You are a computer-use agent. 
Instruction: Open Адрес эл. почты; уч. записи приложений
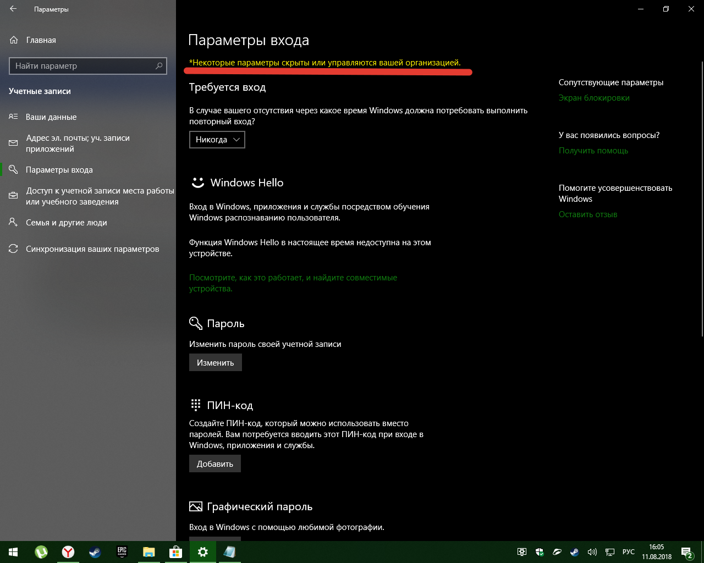pyautogui.click(x=88, y=143)
